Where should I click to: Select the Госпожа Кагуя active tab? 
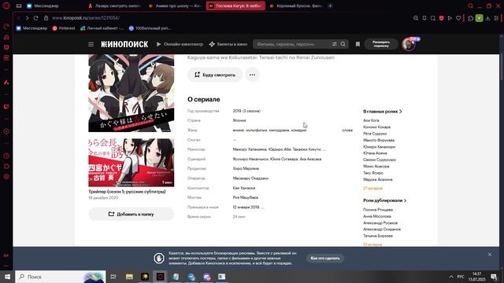(235, 6)
